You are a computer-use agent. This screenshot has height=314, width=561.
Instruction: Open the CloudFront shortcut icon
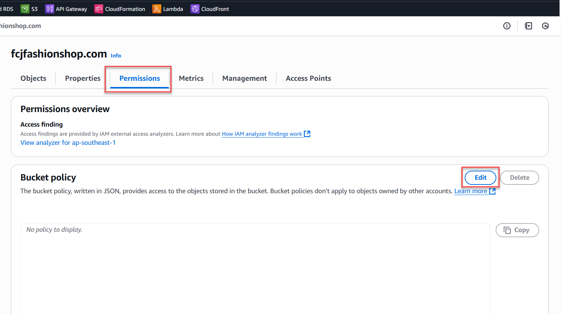pyautogui.click(x=195, y=9)
